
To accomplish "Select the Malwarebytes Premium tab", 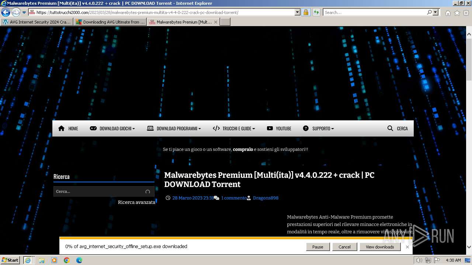I will [183, 22].
